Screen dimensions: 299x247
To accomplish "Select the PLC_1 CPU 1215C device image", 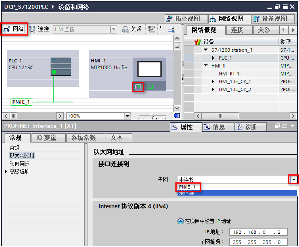I will (60, 66).
